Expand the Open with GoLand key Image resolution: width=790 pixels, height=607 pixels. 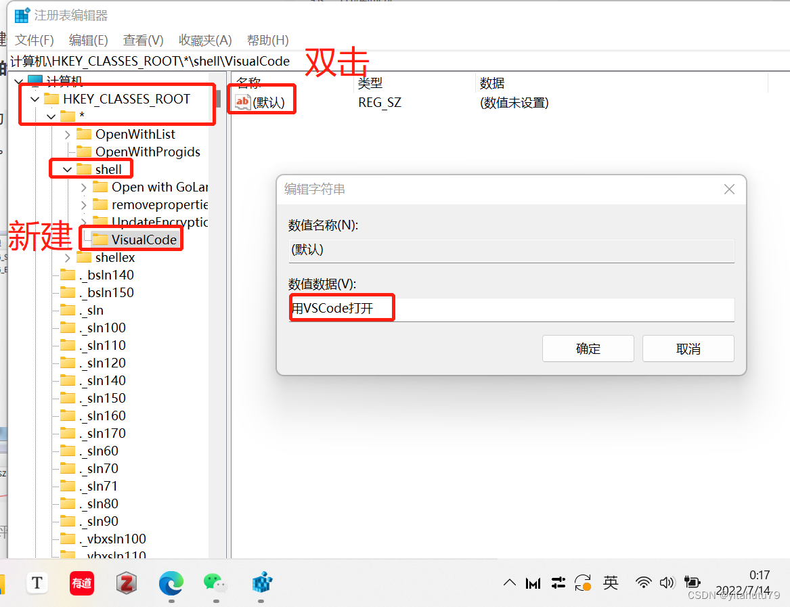click(84, 187)
